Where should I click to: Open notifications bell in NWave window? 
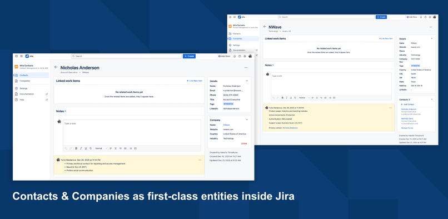tap(421, 17)
